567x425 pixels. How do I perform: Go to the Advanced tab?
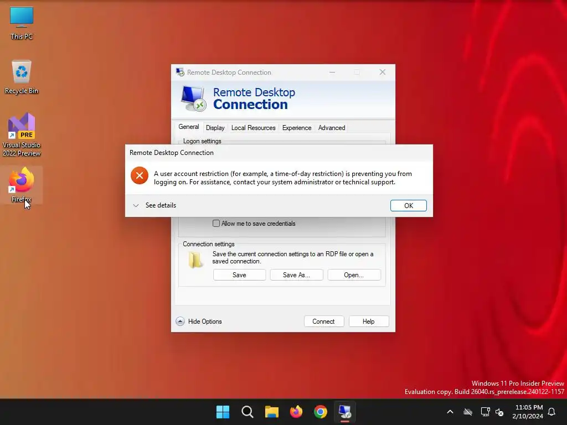[332, 128]
